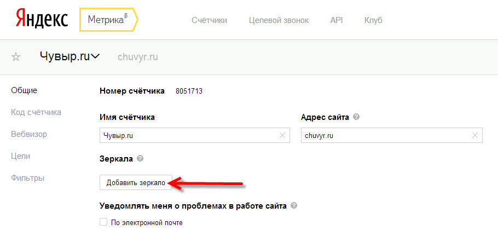Image resolution: width=498 pixels, height=230 pixels.
Task: Open the Счётчики menu item
Action: [x=209, y=21]
